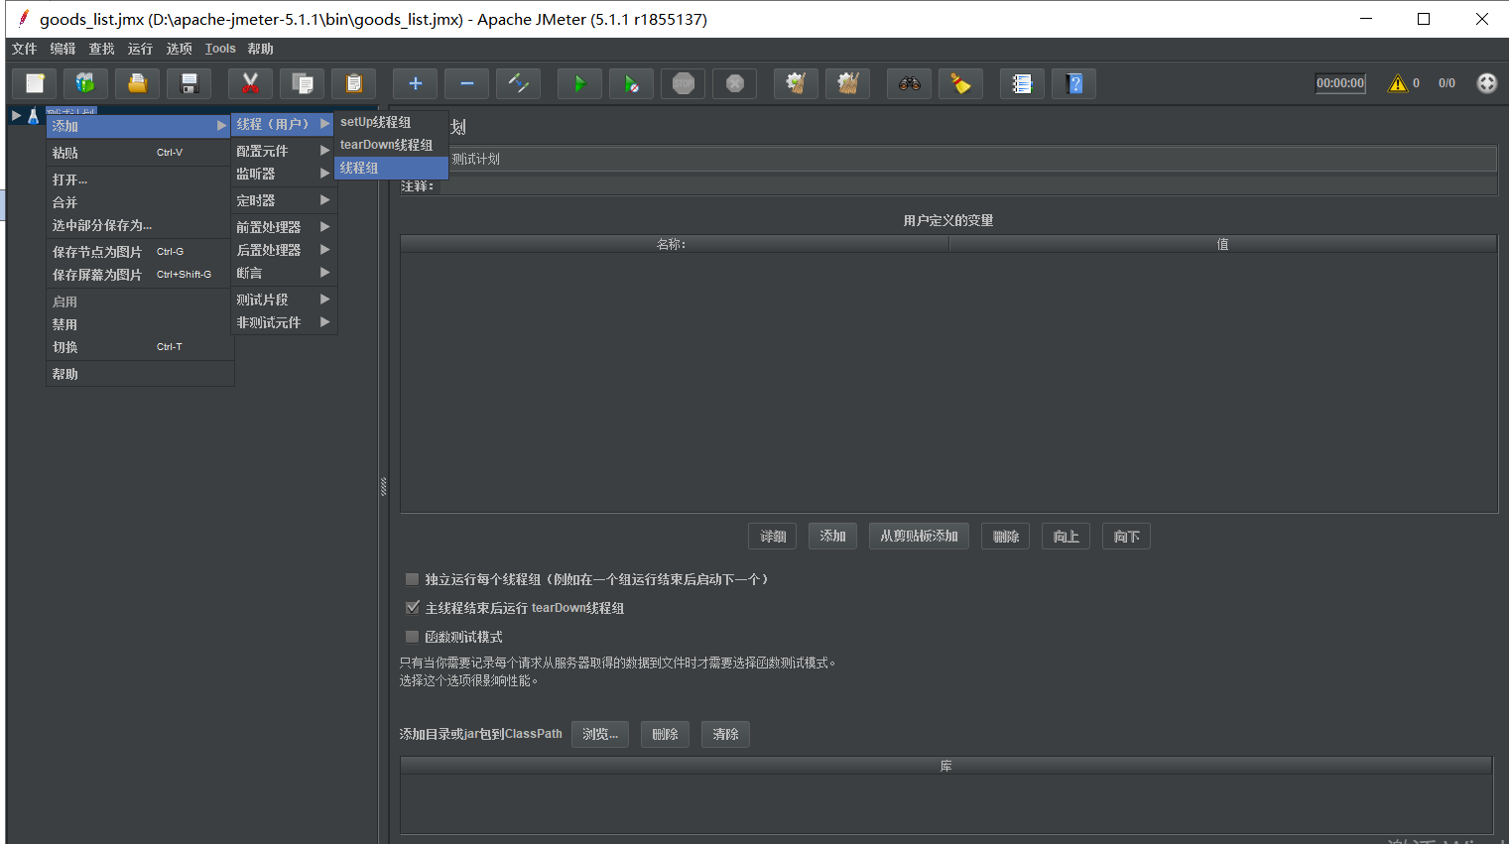Select 打开... in the context menu
This screenshot has height=844, width=1509.
pos(139,180)
